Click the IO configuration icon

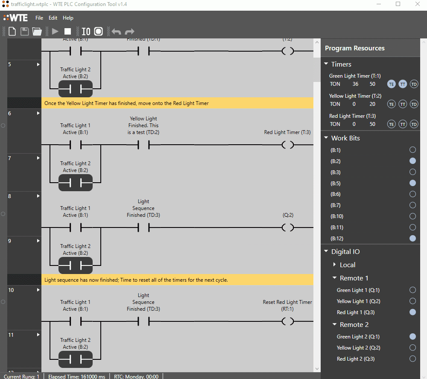pyautogui.click(x=86, y=31)
